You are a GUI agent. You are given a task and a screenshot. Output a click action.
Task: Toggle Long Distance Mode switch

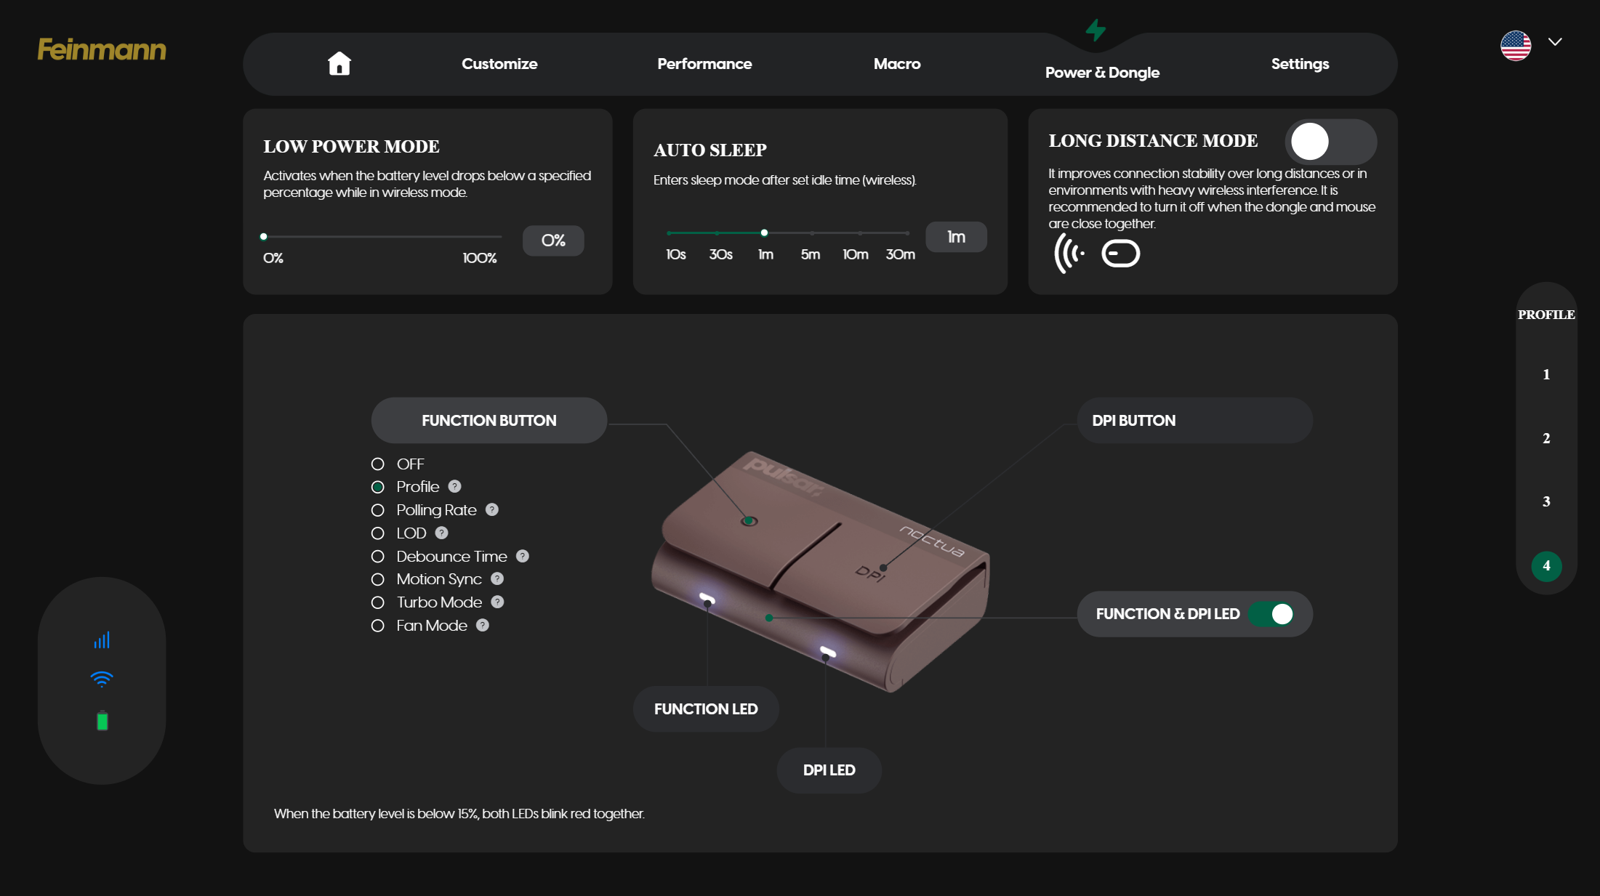point(1331,141)
